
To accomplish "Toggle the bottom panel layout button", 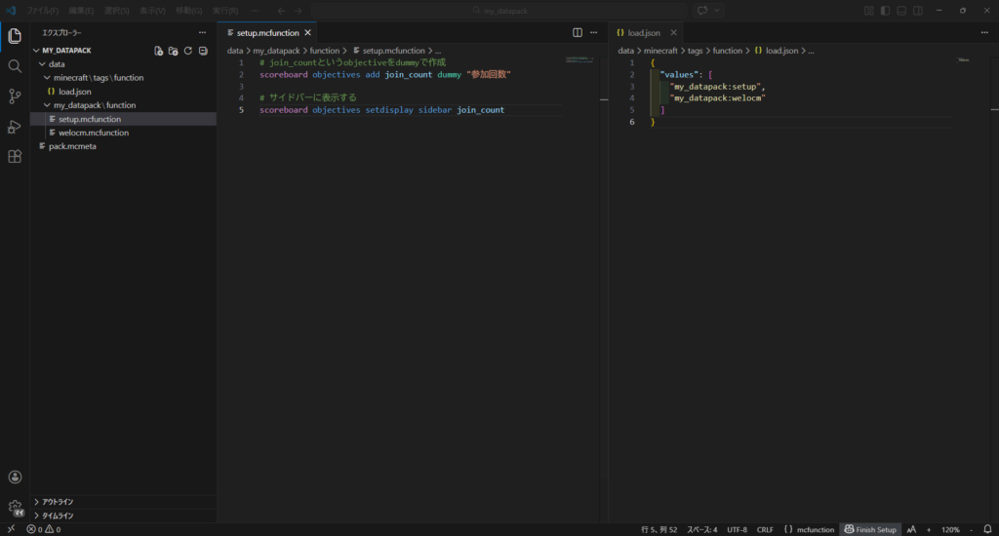I will click(902, 11).
